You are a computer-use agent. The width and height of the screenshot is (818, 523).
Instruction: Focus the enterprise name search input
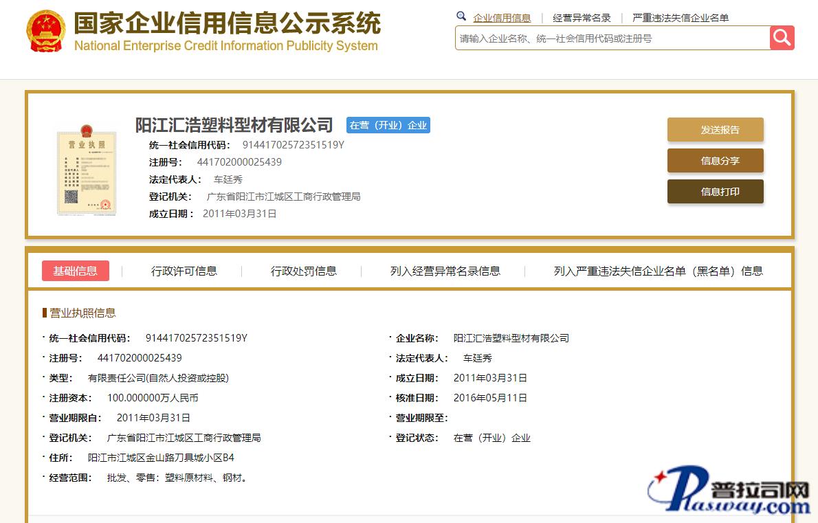point(612,38)
